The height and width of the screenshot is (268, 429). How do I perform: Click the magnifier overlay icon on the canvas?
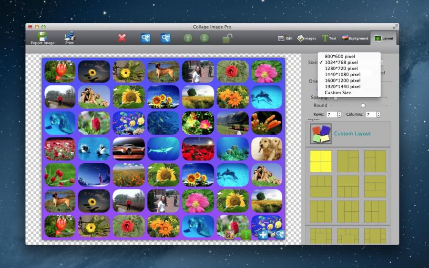coord(280,234)
